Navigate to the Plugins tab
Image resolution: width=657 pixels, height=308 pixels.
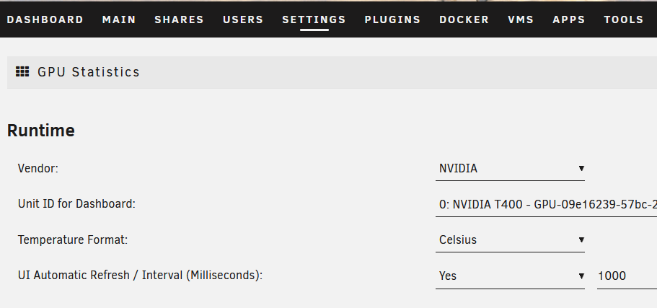(392, 19)
